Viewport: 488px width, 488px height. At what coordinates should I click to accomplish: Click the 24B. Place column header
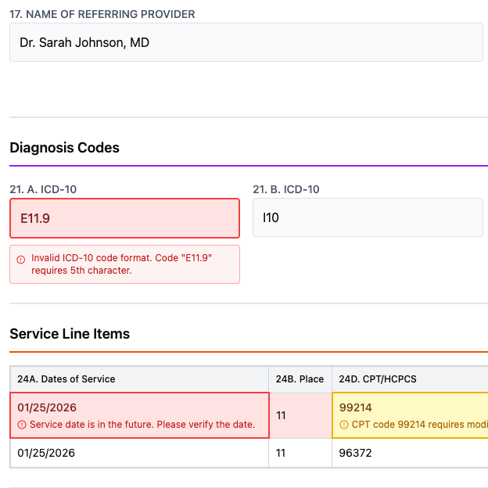click(300, 379)
